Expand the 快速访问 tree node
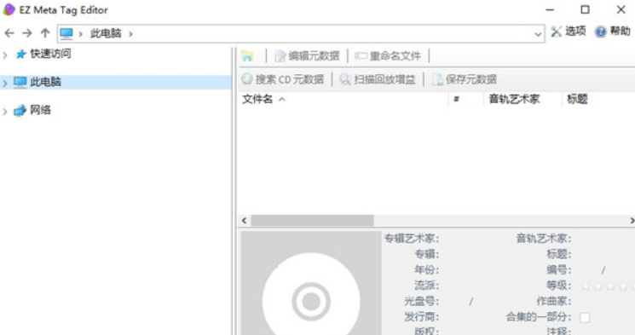Screen dimensions: 635x335 pyautogui.click(x=5, y=55)
